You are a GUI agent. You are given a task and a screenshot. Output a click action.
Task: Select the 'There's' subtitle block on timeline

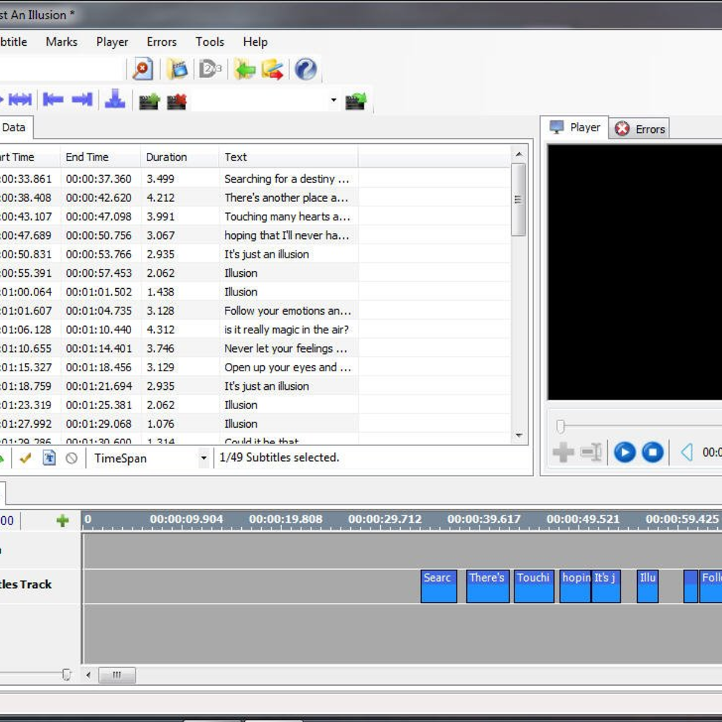487,585
